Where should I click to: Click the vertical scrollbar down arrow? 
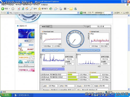pos(129,89)
